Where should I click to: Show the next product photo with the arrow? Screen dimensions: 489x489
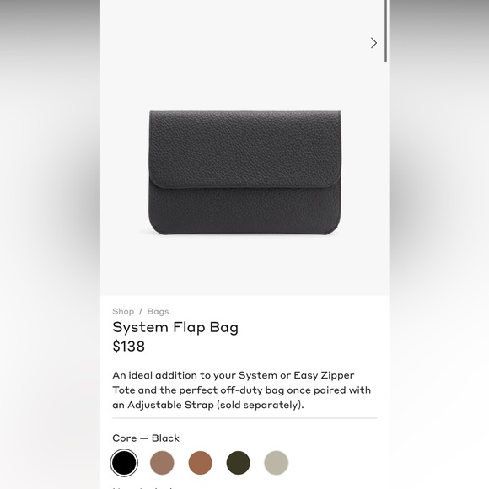click(x=373, y=43)
